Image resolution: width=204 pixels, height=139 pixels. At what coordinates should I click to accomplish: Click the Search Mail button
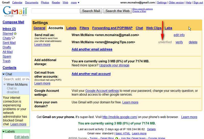[91, 11]
